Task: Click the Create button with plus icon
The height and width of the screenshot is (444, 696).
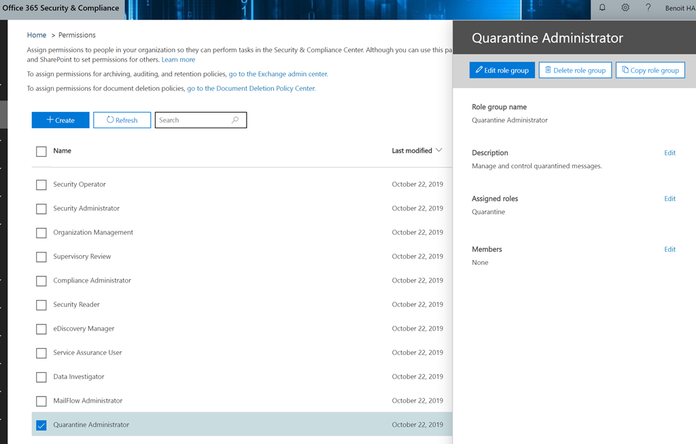Action: [60, 120]
